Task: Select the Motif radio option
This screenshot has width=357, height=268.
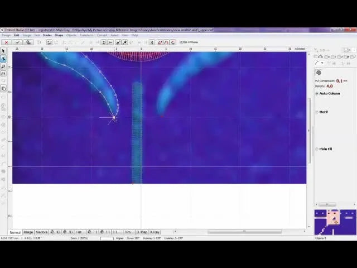Action: (317, 112)
